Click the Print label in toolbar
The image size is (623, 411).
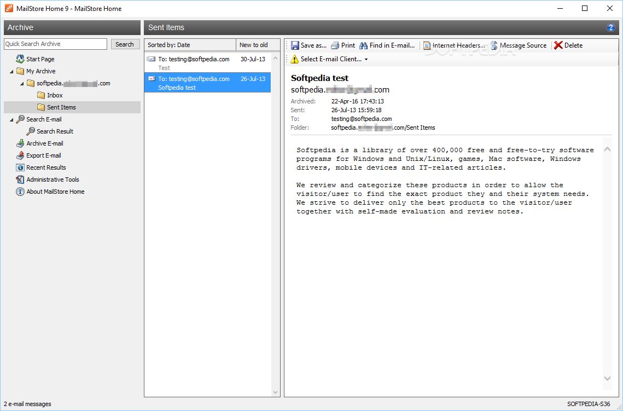(x=348, y=45)
